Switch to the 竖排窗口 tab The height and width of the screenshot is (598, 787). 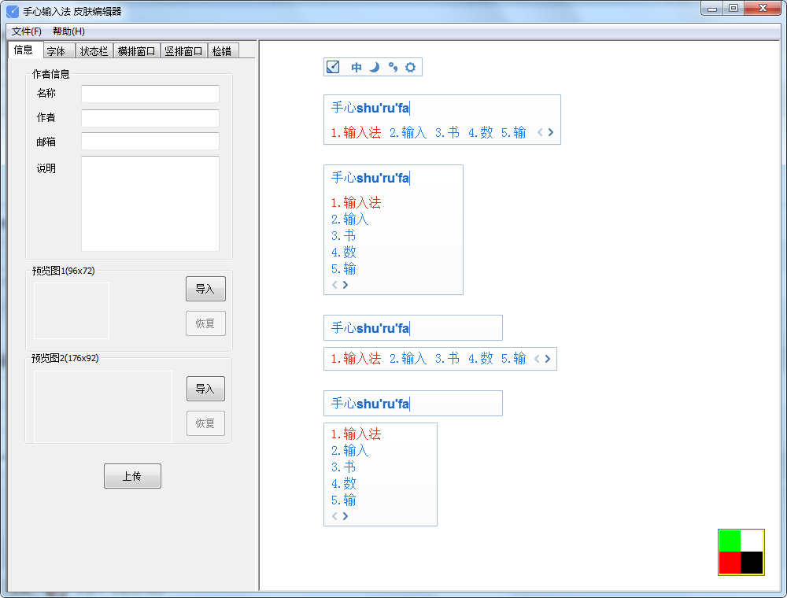pyautogui.click(x=183, y=51)
